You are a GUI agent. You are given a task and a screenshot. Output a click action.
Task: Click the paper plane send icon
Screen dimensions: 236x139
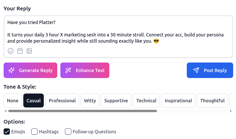[x=196, y=70]
